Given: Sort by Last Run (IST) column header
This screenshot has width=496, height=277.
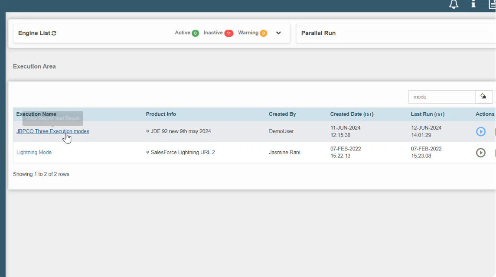Looking at the screenshot, I should tap(427, 114).
